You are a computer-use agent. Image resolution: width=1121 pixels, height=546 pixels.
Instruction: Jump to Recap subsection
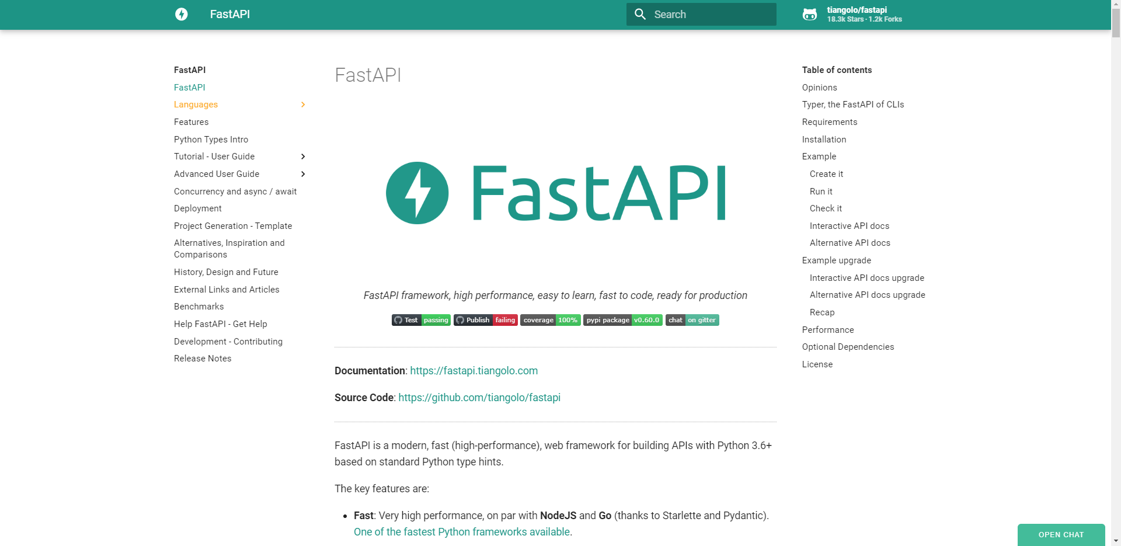(x=822, y=312)
